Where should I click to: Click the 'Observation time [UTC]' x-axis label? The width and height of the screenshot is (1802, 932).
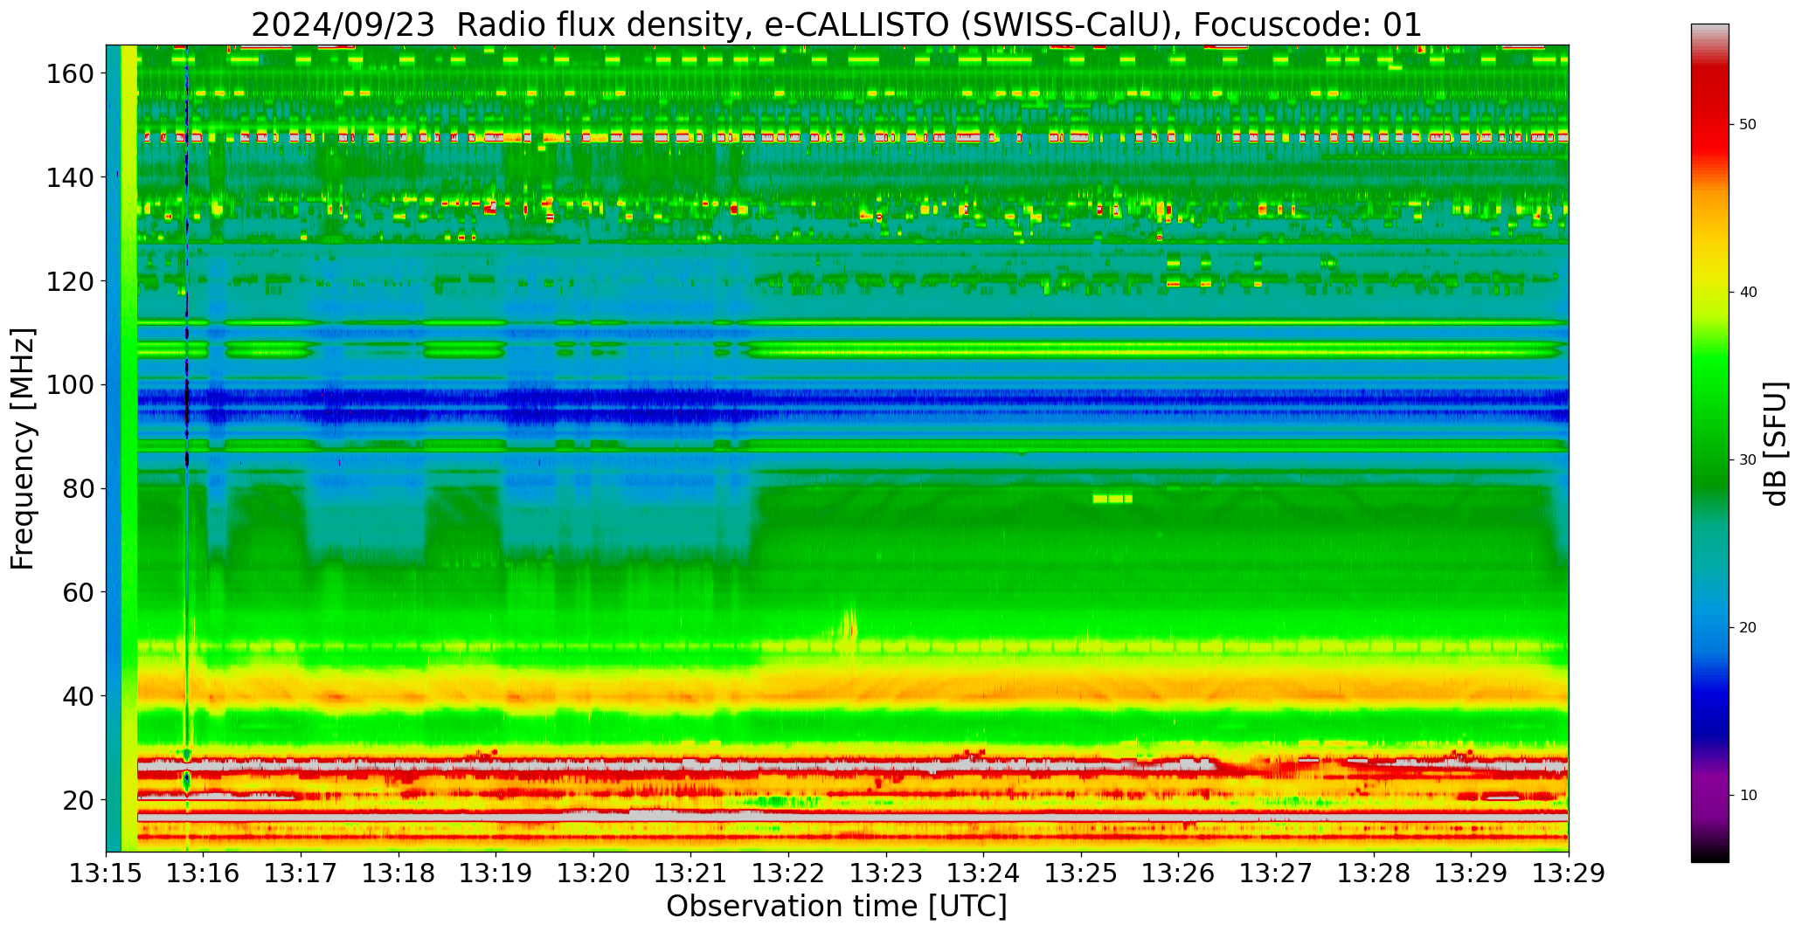[x=836, y=906]
